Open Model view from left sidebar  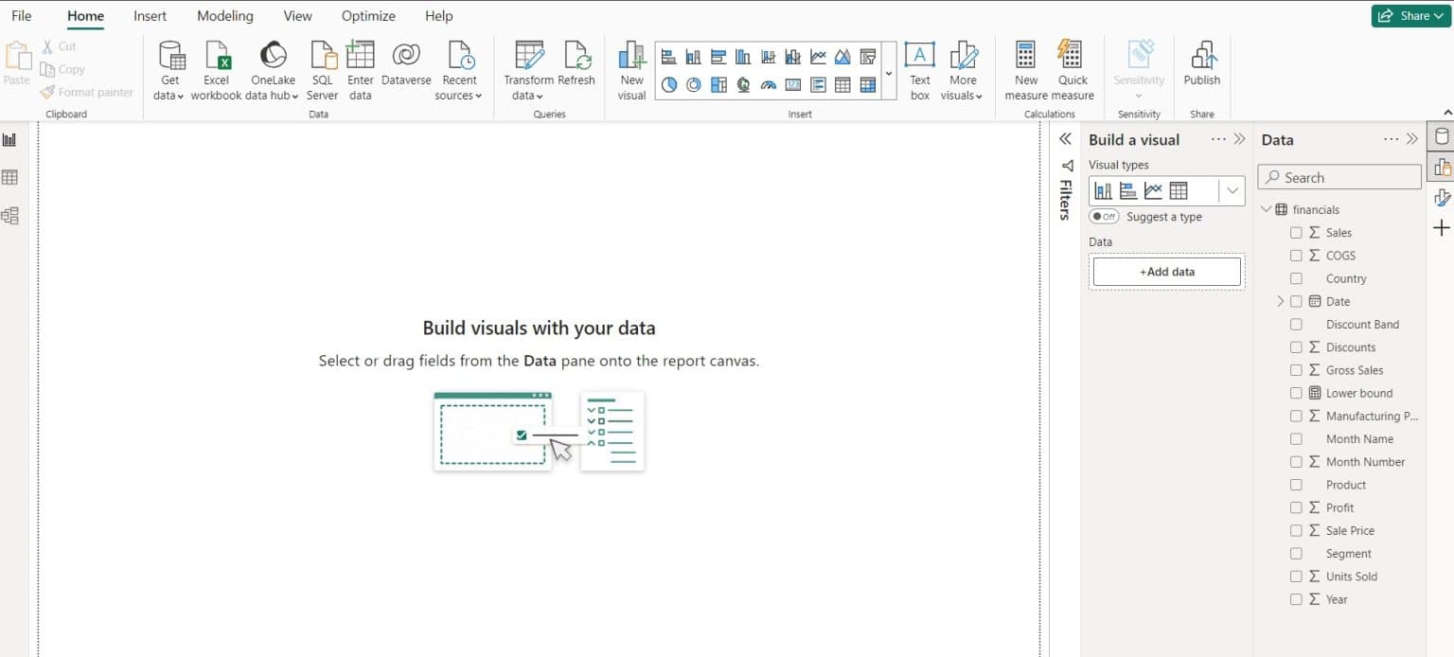point(10,216)
